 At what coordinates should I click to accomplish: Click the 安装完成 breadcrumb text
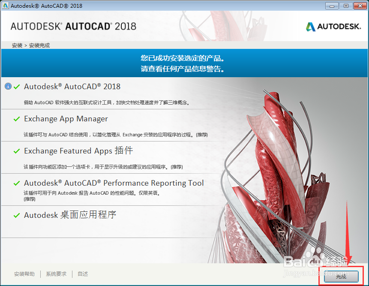point(39,45)
